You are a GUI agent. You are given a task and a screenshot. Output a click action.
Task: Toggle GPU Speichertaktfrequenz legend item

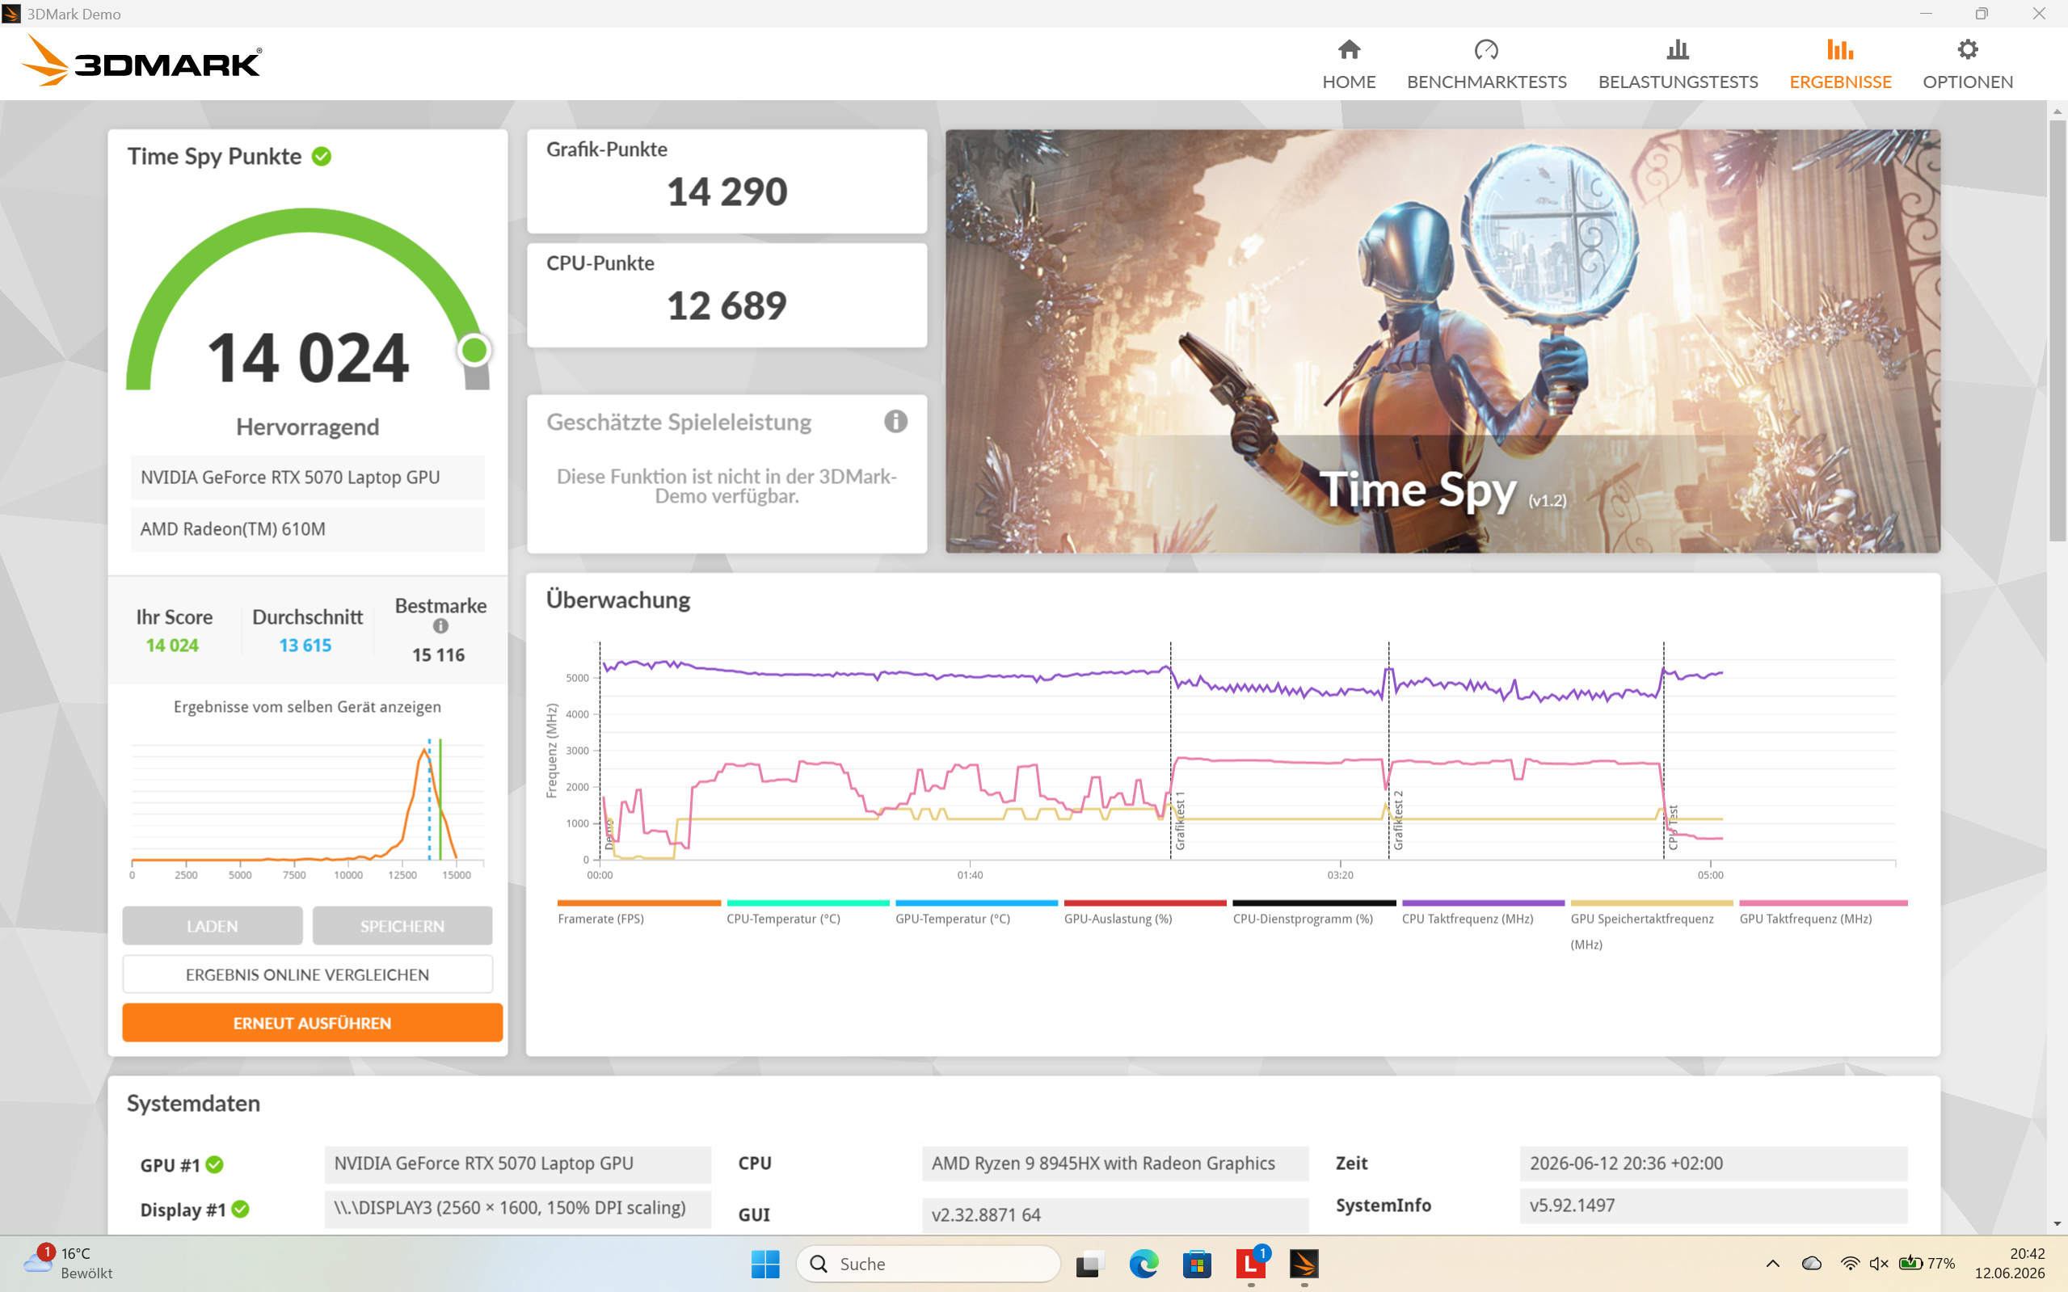point(1651,926)
